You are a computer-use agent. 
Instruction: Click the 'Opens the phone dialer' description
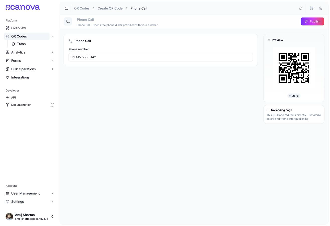coord(117,25)
